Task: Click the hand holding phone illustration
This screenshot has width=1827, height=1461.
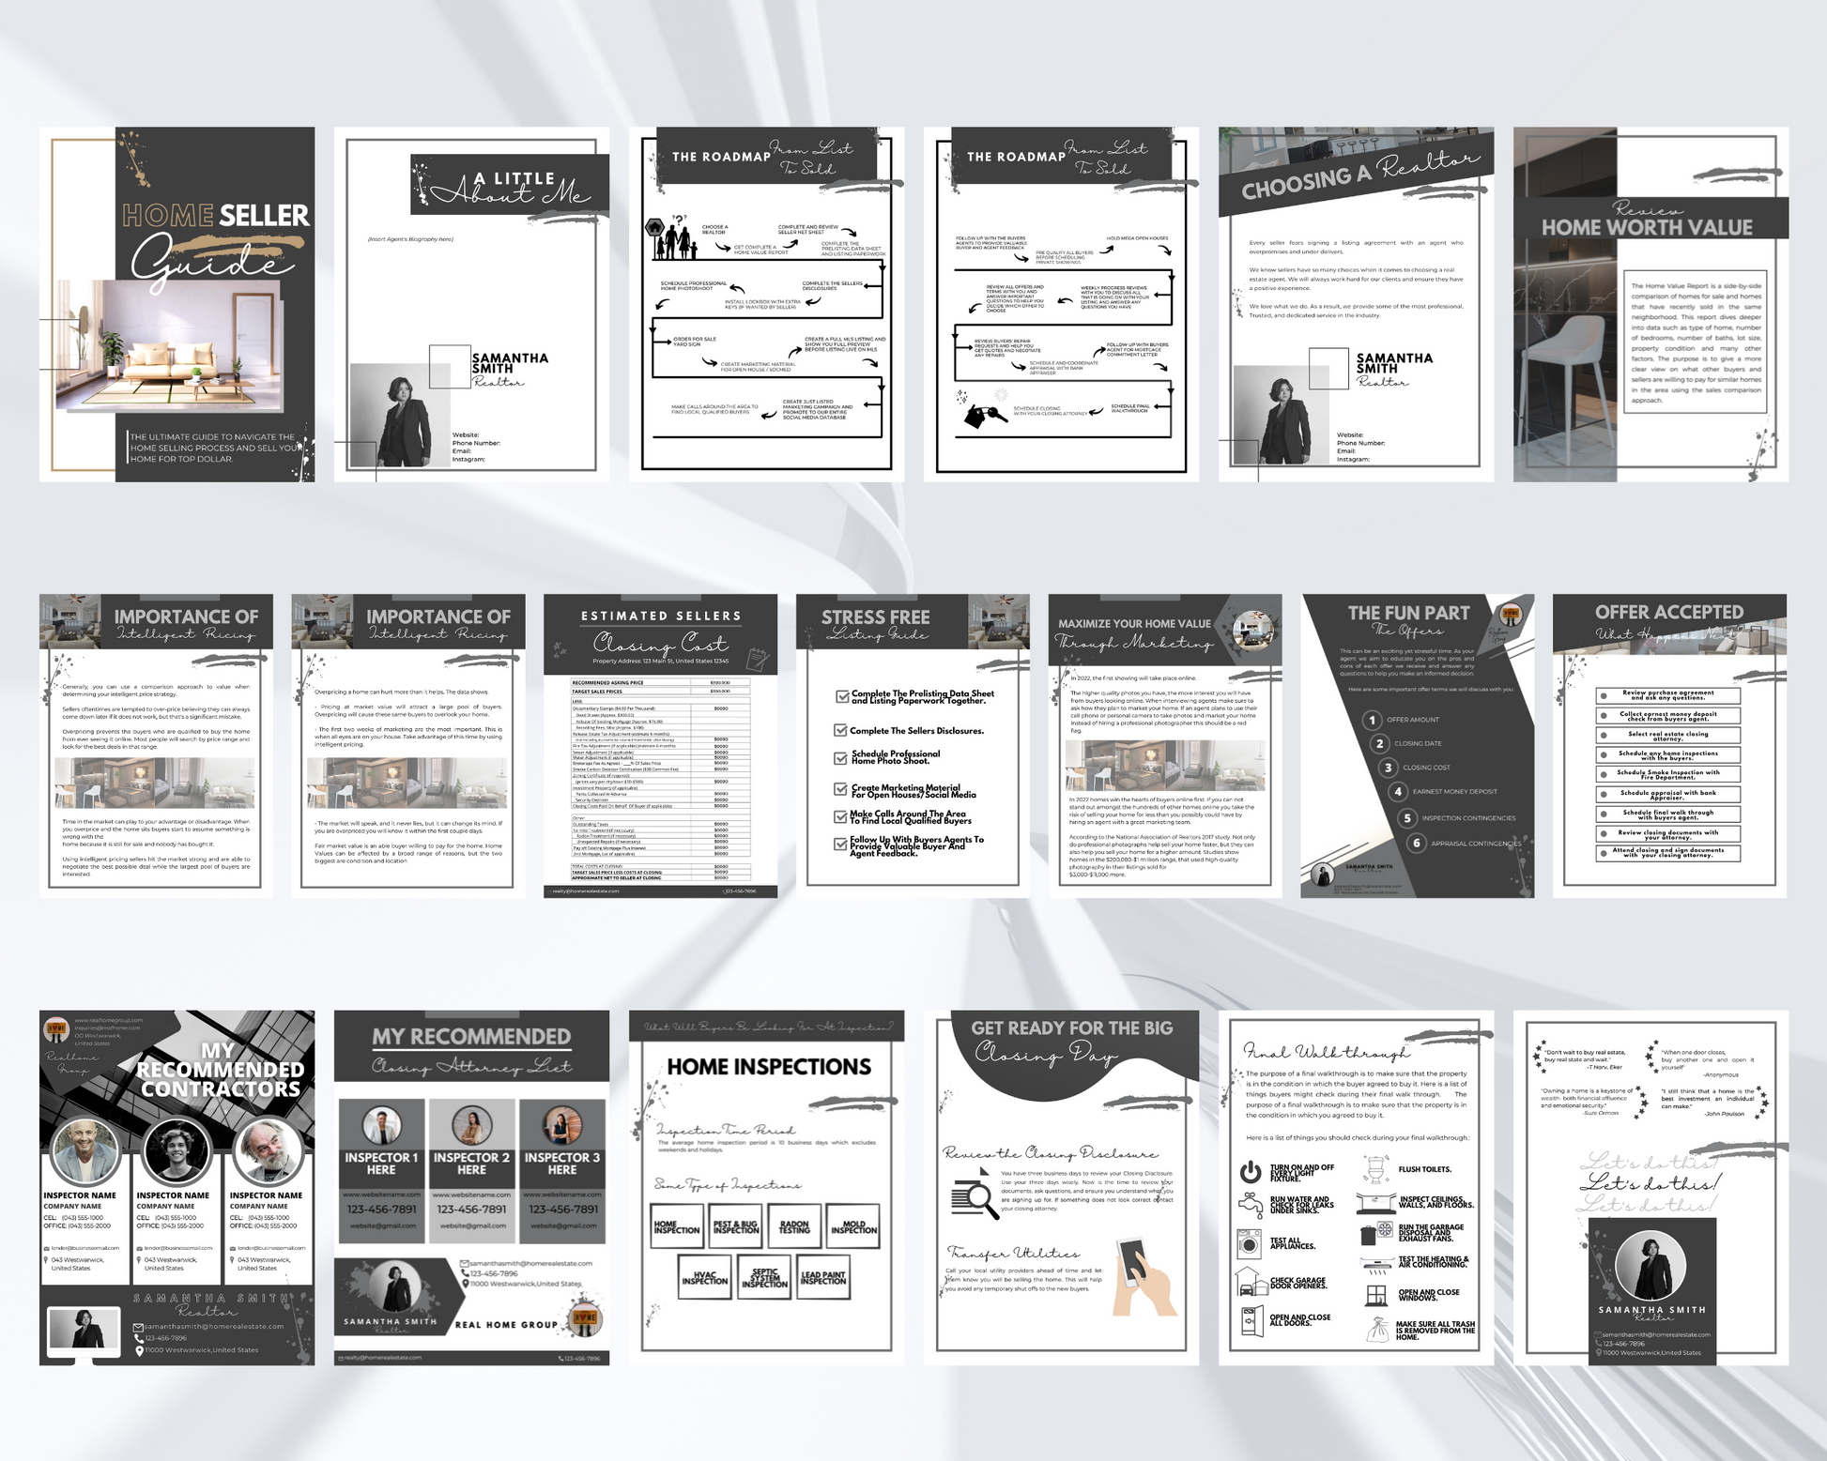Action: tap(1144, 1277)
